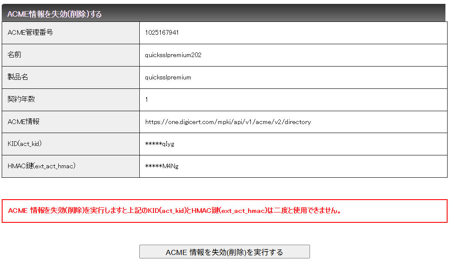Click the one.digicert.com ACME directory URL
This screenshot has height=267, width=454.
[228, 122]
